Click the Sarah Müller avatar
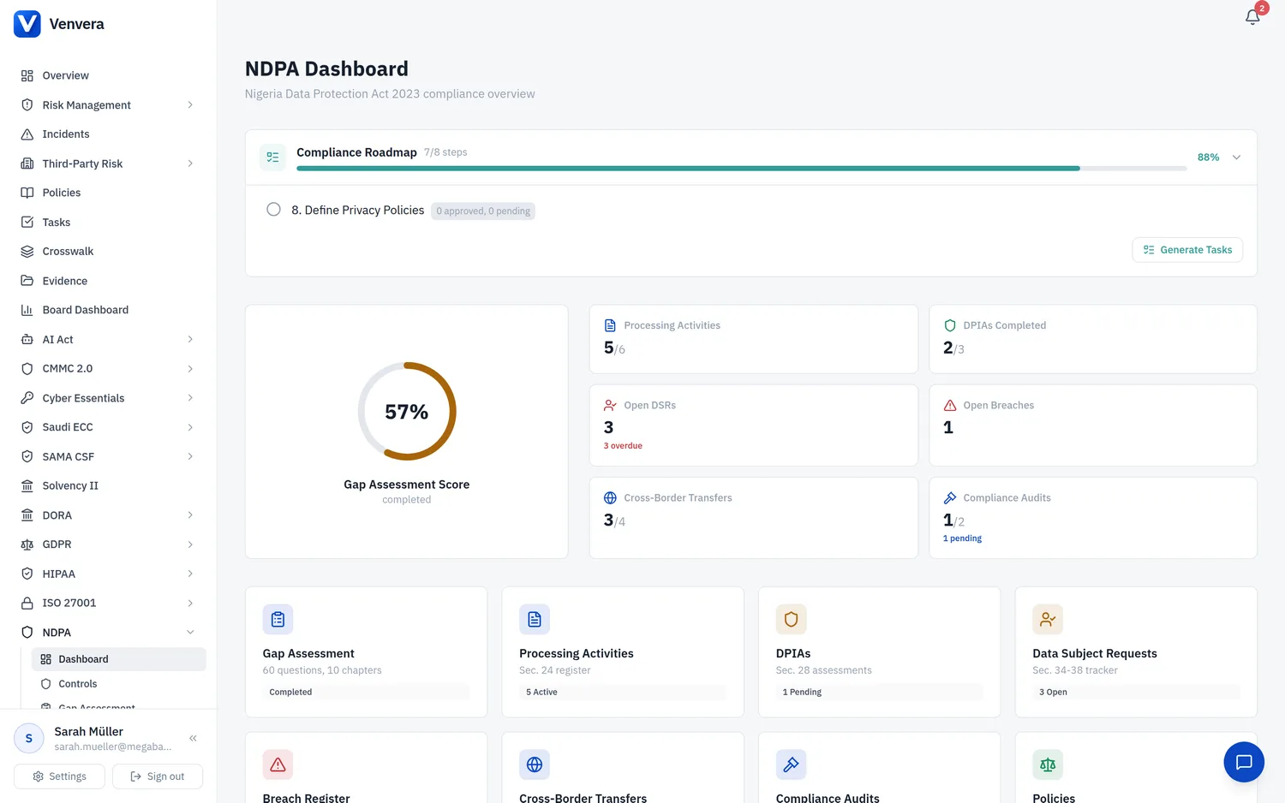This screenshot has height=803, width=1285. [29, 738]
